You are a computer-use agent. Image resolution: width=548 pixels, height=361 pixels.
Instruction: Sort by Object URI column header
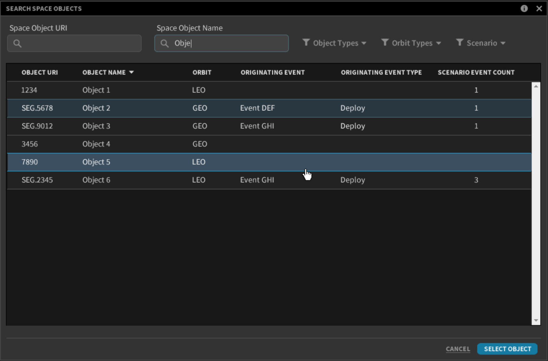click(40, 72)
